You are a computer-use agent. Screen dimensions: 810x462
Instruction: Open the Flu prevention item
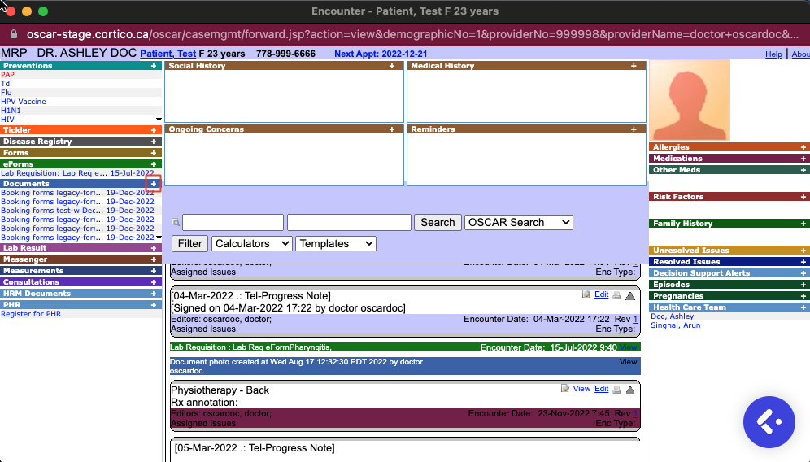coord(7,93)
